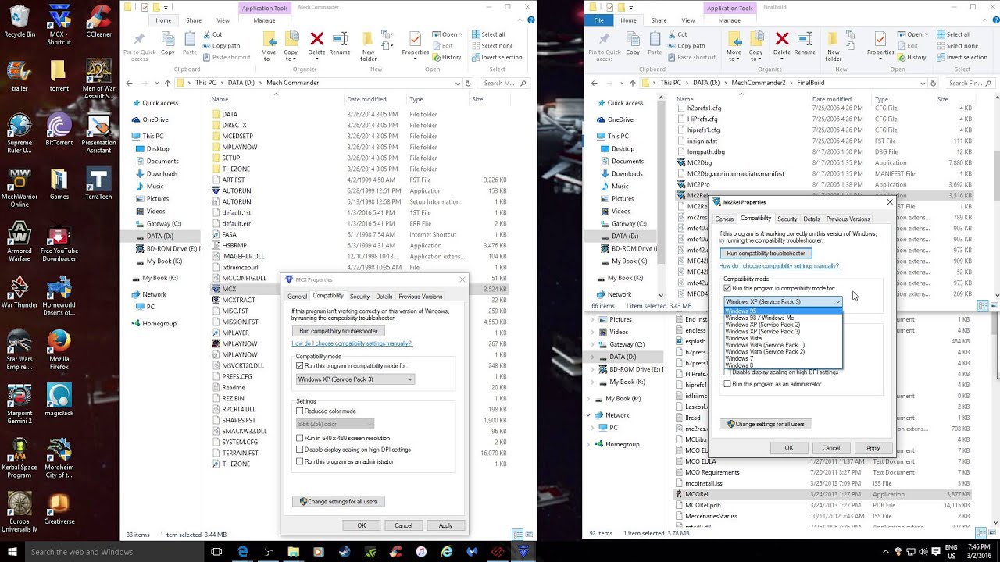Screen dimensions: 1000x562
Task: Open Windows Start button
Action: point(12,552)
